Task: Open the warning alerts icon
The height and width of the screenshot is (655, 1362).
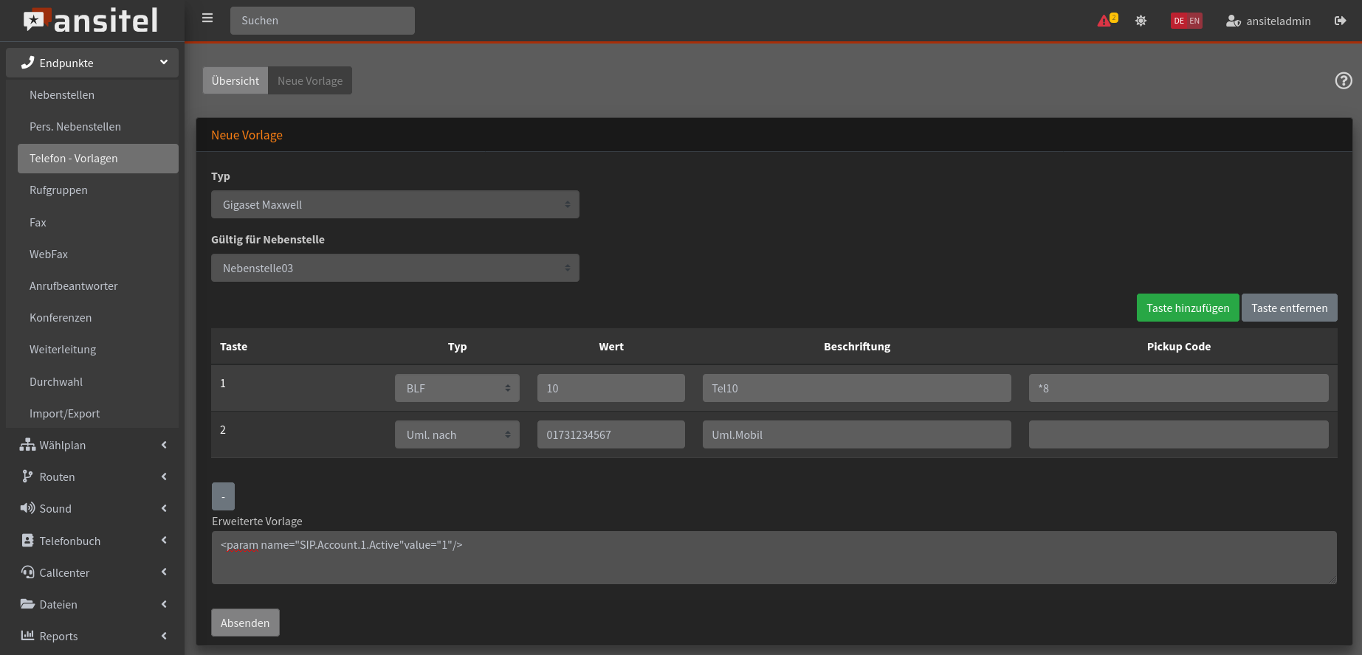Action: pyautogui.click(x=1106, y=21)
